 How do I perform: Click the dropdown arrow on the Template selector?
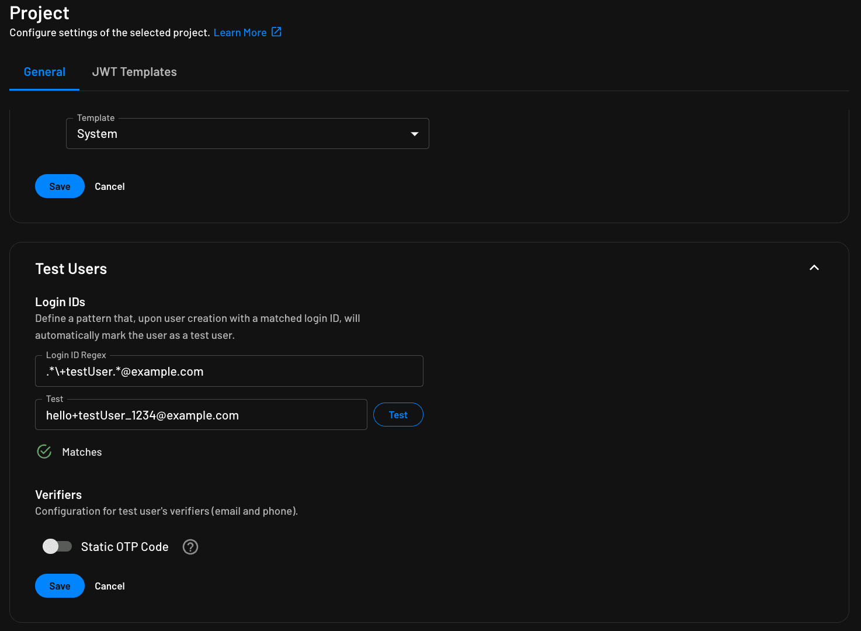(x=415, y=133)
